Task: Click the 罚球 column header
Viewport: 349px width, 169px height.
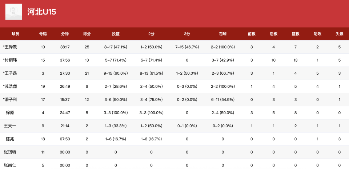Action: point(223,34)
